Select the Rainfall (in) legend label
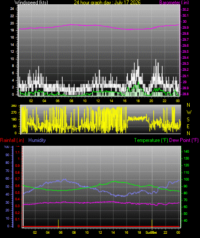This screenshot has width=200, height=238. [x=12, y=140]
